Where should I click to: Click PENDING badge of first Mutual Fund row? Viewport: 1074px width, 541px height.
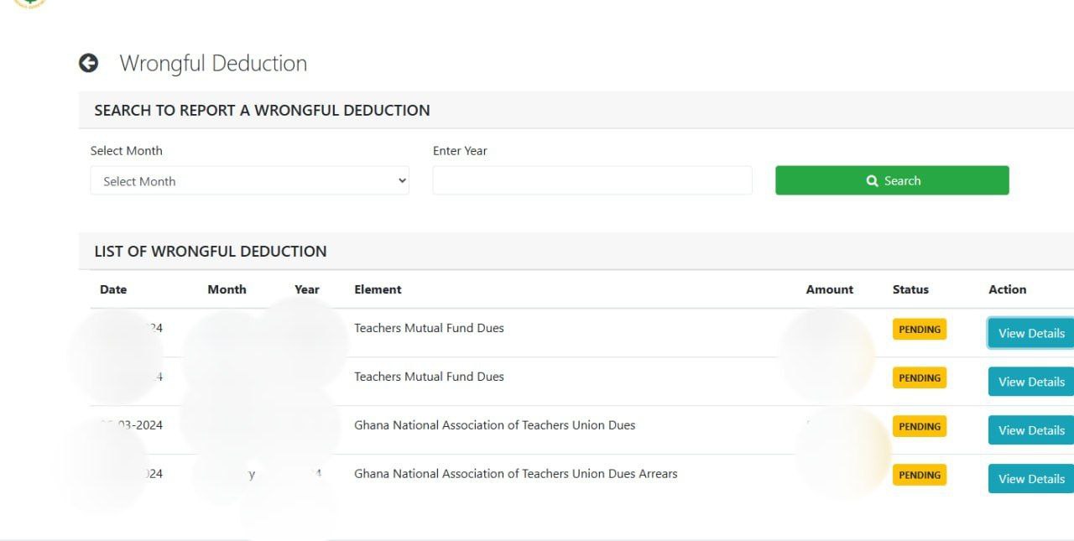pyautogui.click(x=920, y=329)
